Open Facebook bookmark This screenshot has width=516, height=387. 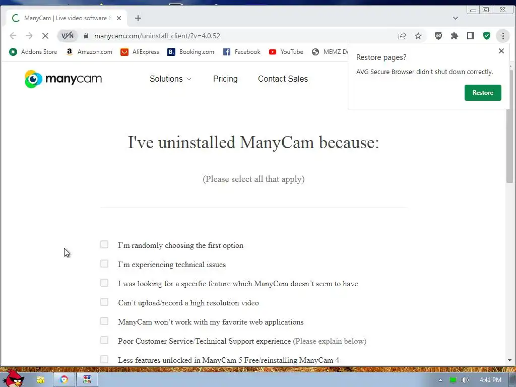click(x=241, y=52)
